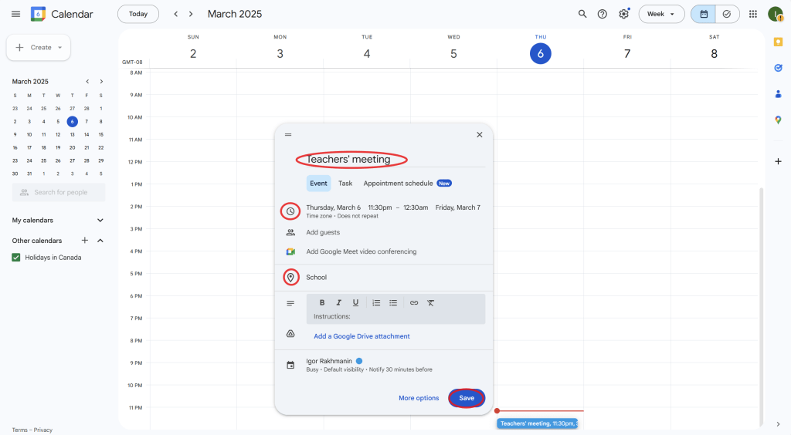Viewport: 791px width, 435px height.
Task: Apply italic formatting in description
Action: (338, 303)
